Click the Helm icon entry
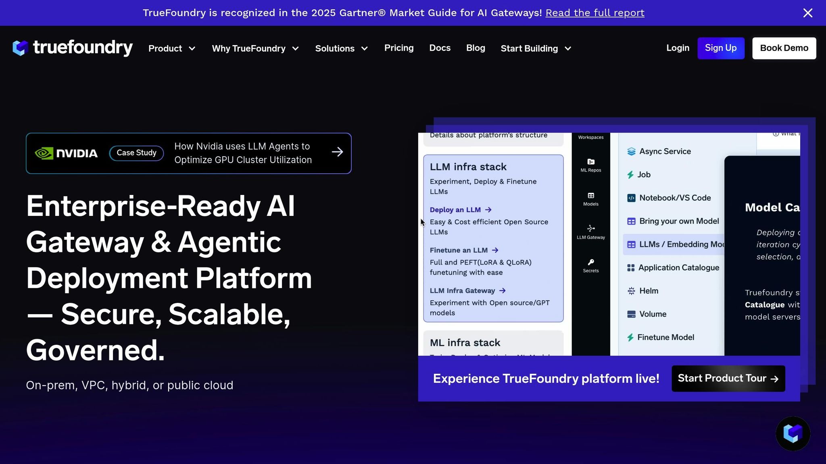Viewport: 826px width, 464px height. pos(648,291)
